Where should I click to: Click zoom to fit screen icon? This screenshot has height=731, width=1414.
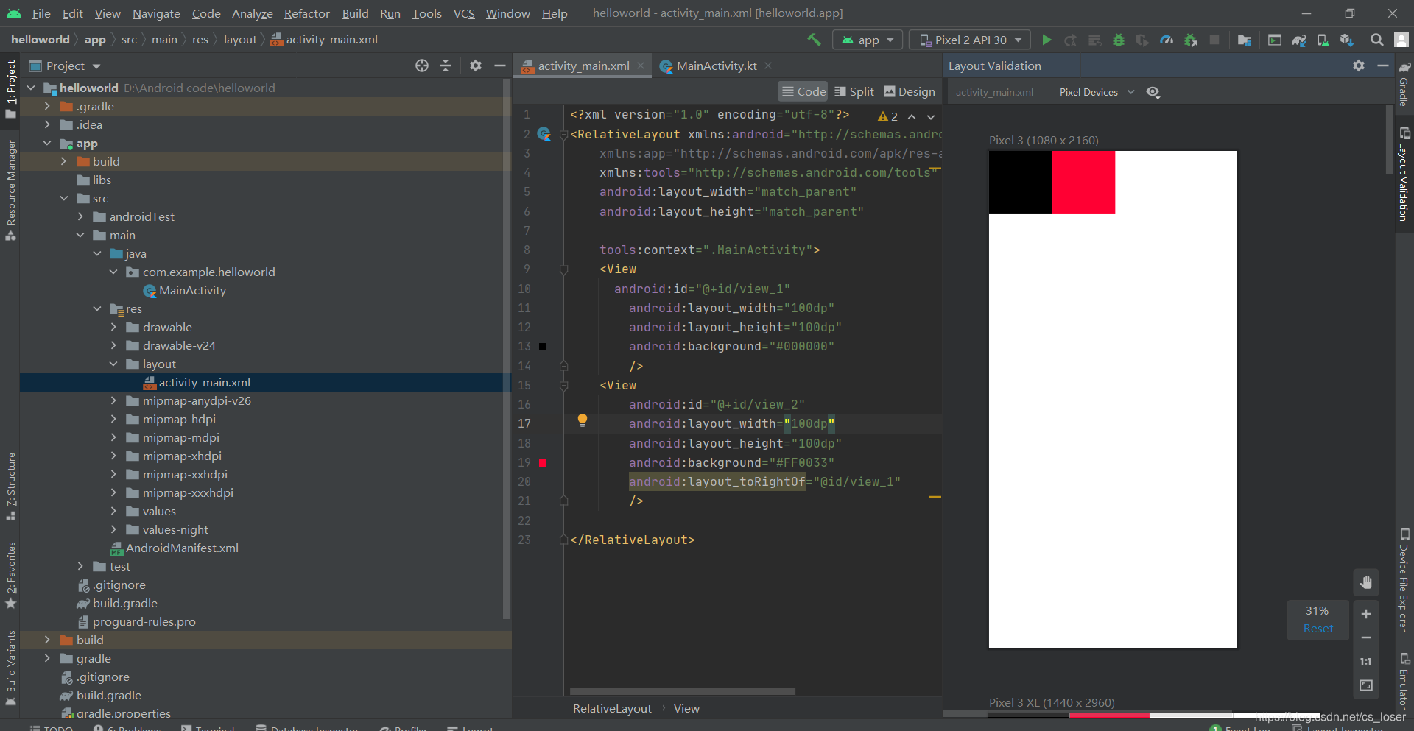point(1366,685)
